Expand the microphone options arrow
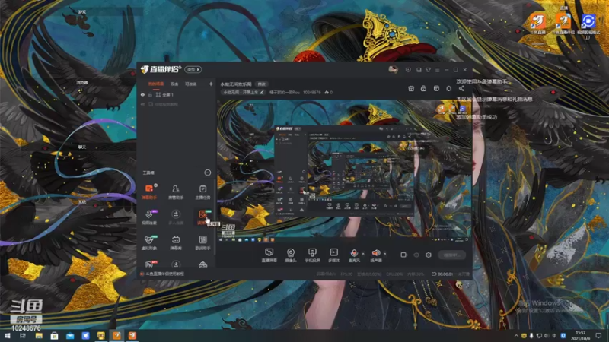This screenshot has width=609, height=342. click(x=363, y=254)
